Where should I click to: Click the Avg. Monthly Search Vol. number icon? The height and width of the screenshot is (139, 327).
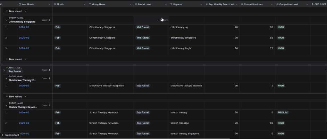[207, 4]
